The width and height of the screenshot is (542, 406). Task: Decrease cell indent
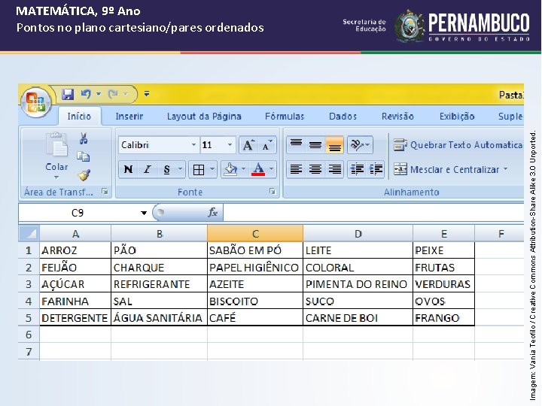[x=357, y=169]
